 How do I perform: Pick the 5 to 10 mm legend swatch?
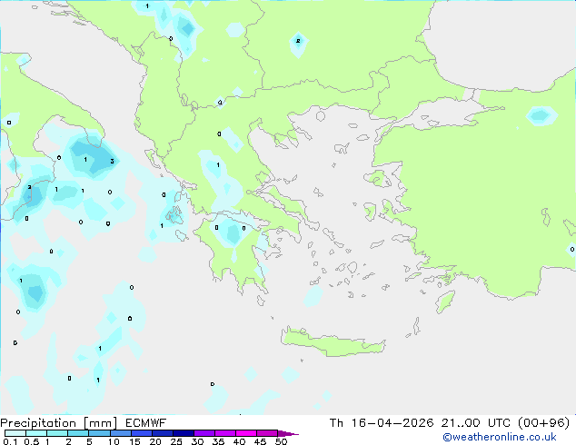[99, 433]
